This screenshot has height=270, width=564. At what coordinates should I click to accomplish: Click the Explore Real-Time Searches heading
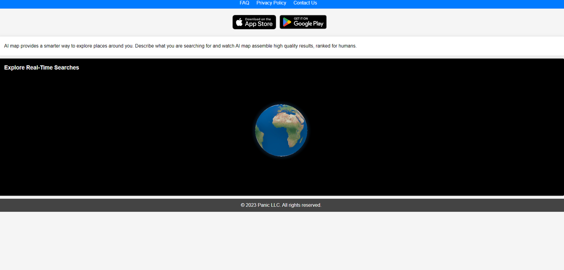(x=42, y=67)
